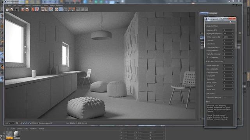Select the first material thumbnail with orange label

tap(9, 135)
